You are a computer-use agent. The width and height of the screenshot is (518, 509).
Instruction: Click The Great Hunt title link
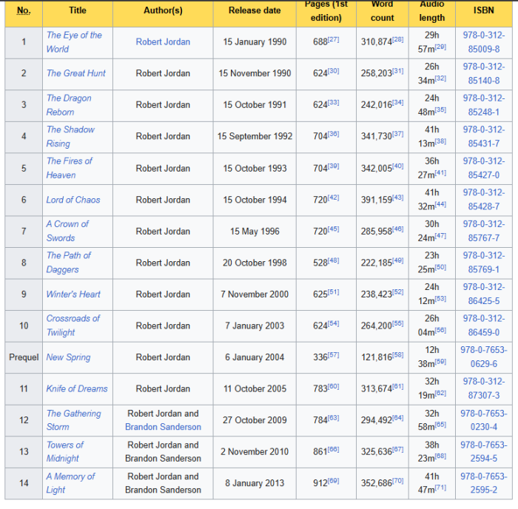click(x=75, y=73)
